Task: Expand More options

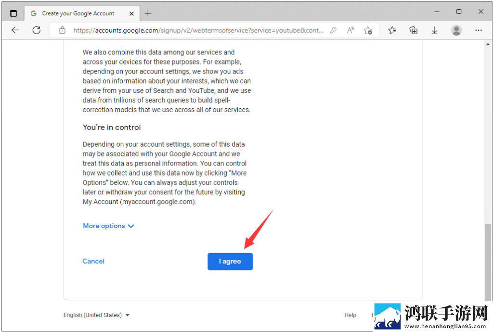Action: tap(108, 226)
